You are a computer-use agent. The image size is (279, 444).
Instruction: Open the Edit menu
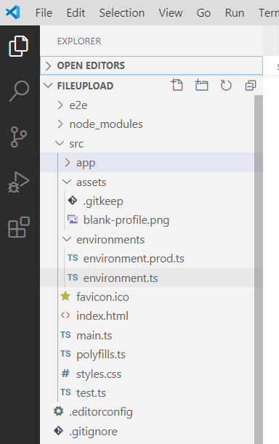click(76, 13)
